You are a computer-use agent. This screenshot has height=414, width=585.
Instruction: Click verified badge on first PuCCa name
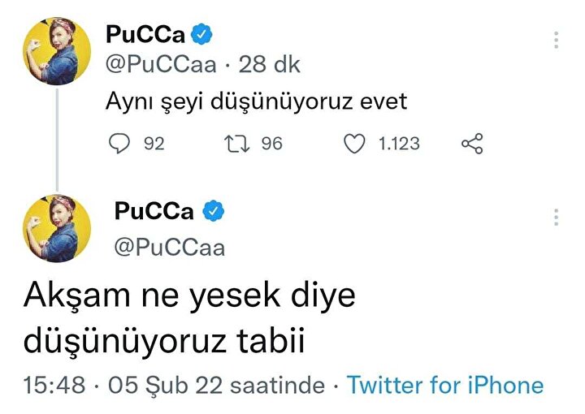[x=202, y=35]
